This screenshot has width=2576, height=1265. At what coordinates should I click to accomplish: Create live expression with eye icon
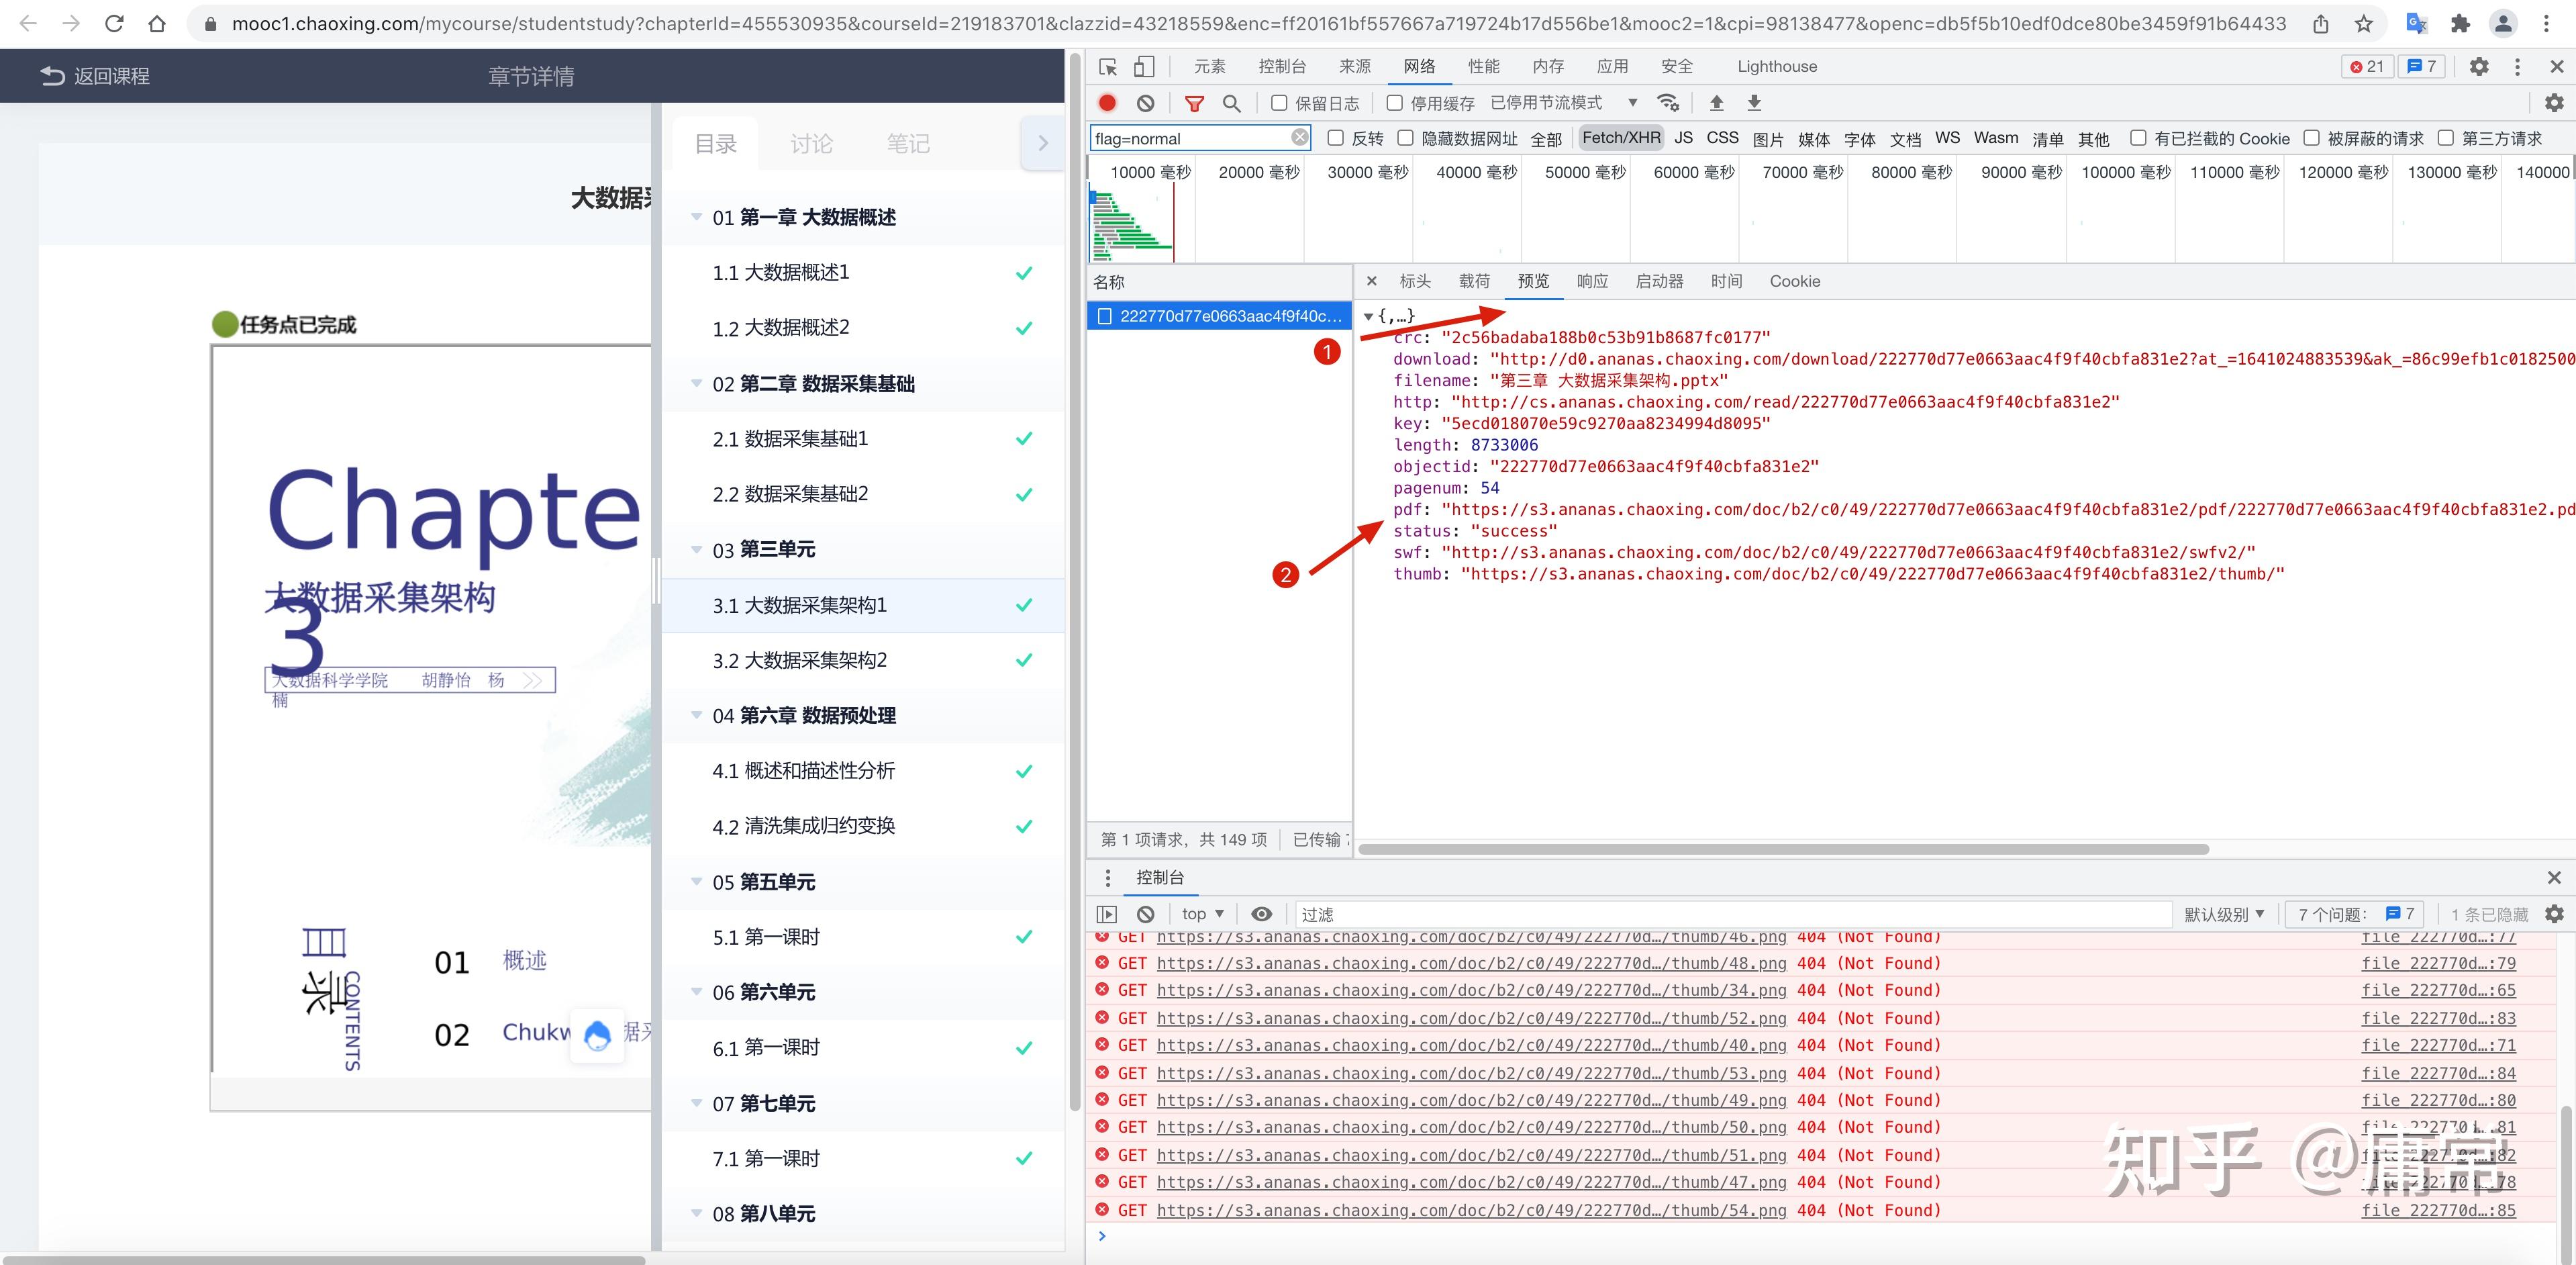pyautogui.click(x=1262, y=914)
